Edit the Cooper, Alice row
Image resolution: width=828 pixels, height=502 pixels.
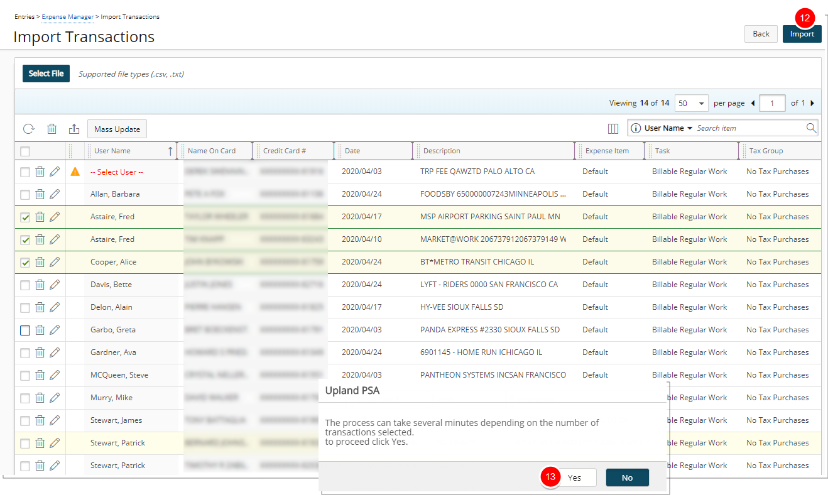pos(55,262)
